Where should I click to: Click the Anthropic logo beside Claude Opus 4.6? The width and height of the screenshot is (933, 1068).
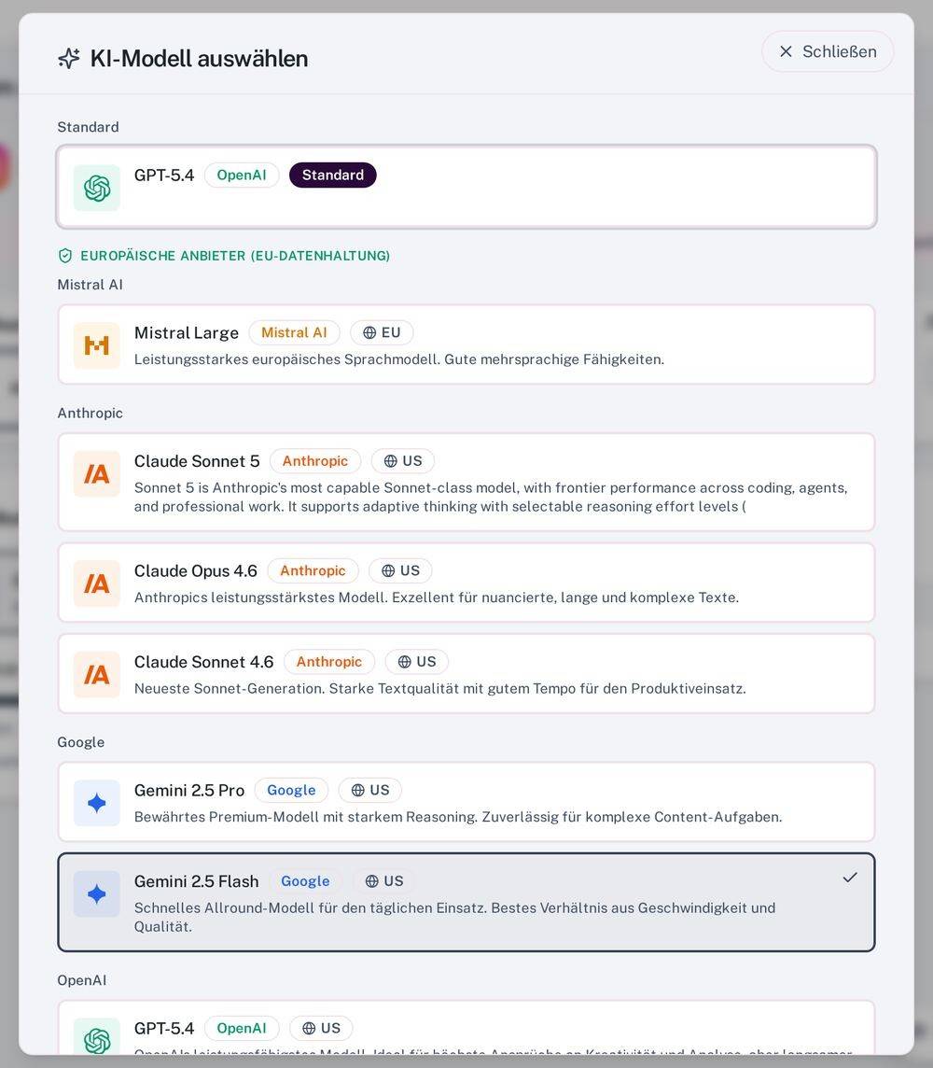(x=97, y=583)
